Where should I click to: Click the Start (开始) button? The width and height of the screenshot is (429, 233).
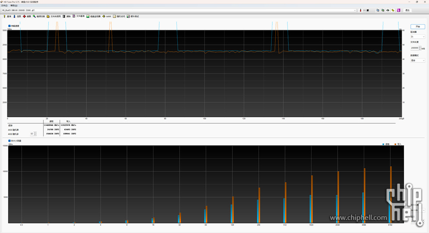point(418,27)
